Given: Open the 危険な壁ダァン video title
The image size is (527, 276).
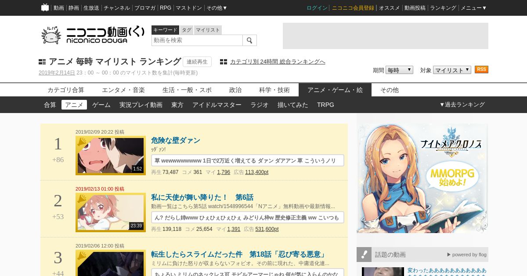Looking at the screenshot, I should click(176, 141).
